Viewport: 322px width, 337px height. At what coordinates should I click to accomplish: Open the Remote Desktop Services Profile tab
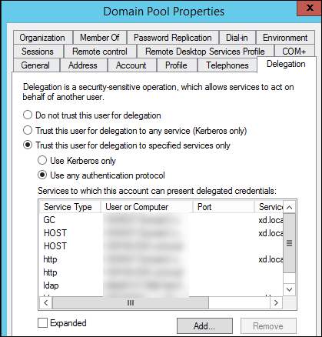(x=205, y=52)
